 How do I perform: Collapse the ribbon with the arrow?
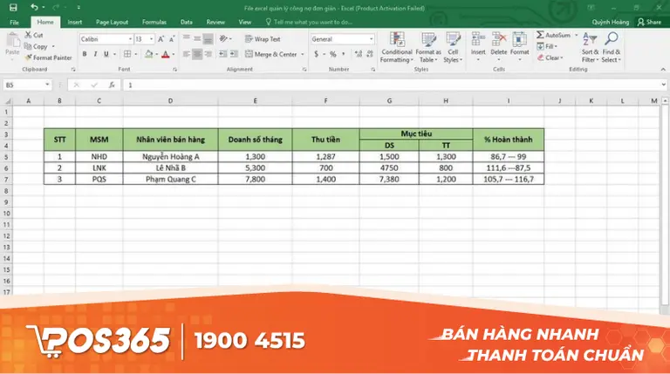coord(663,69)
